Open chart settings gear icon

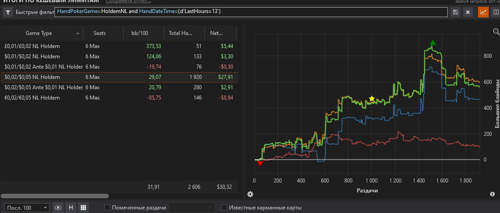(x=250, y=194)
